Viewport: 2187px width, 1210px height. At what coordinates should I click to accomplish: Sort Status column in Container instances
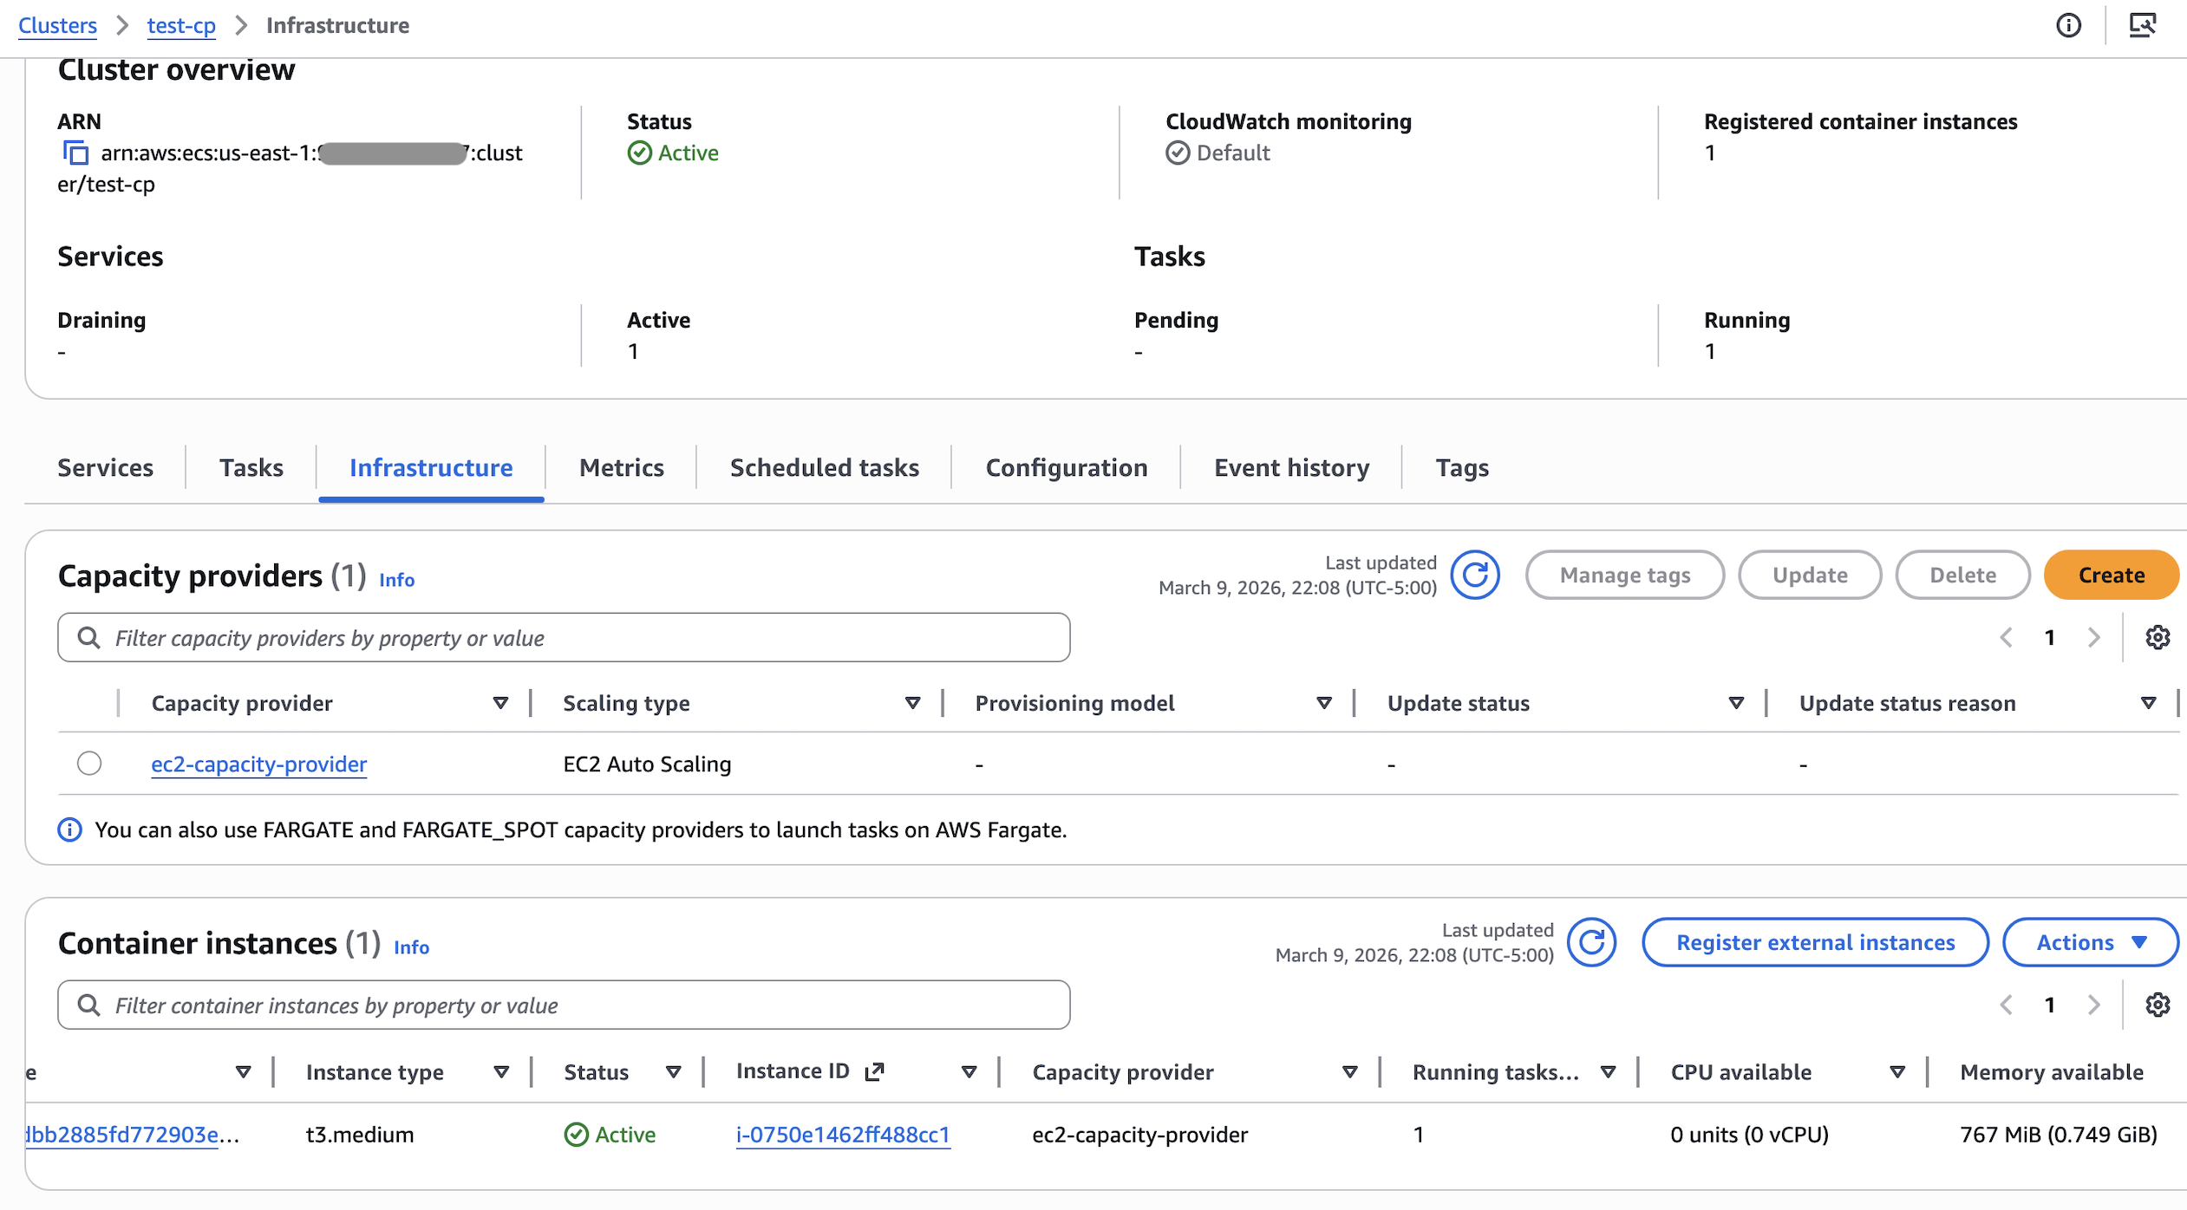[x=673, y=1072]
